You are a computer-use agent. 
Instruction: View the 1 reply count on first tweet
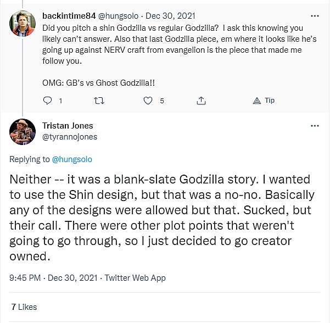click(60, 101)
